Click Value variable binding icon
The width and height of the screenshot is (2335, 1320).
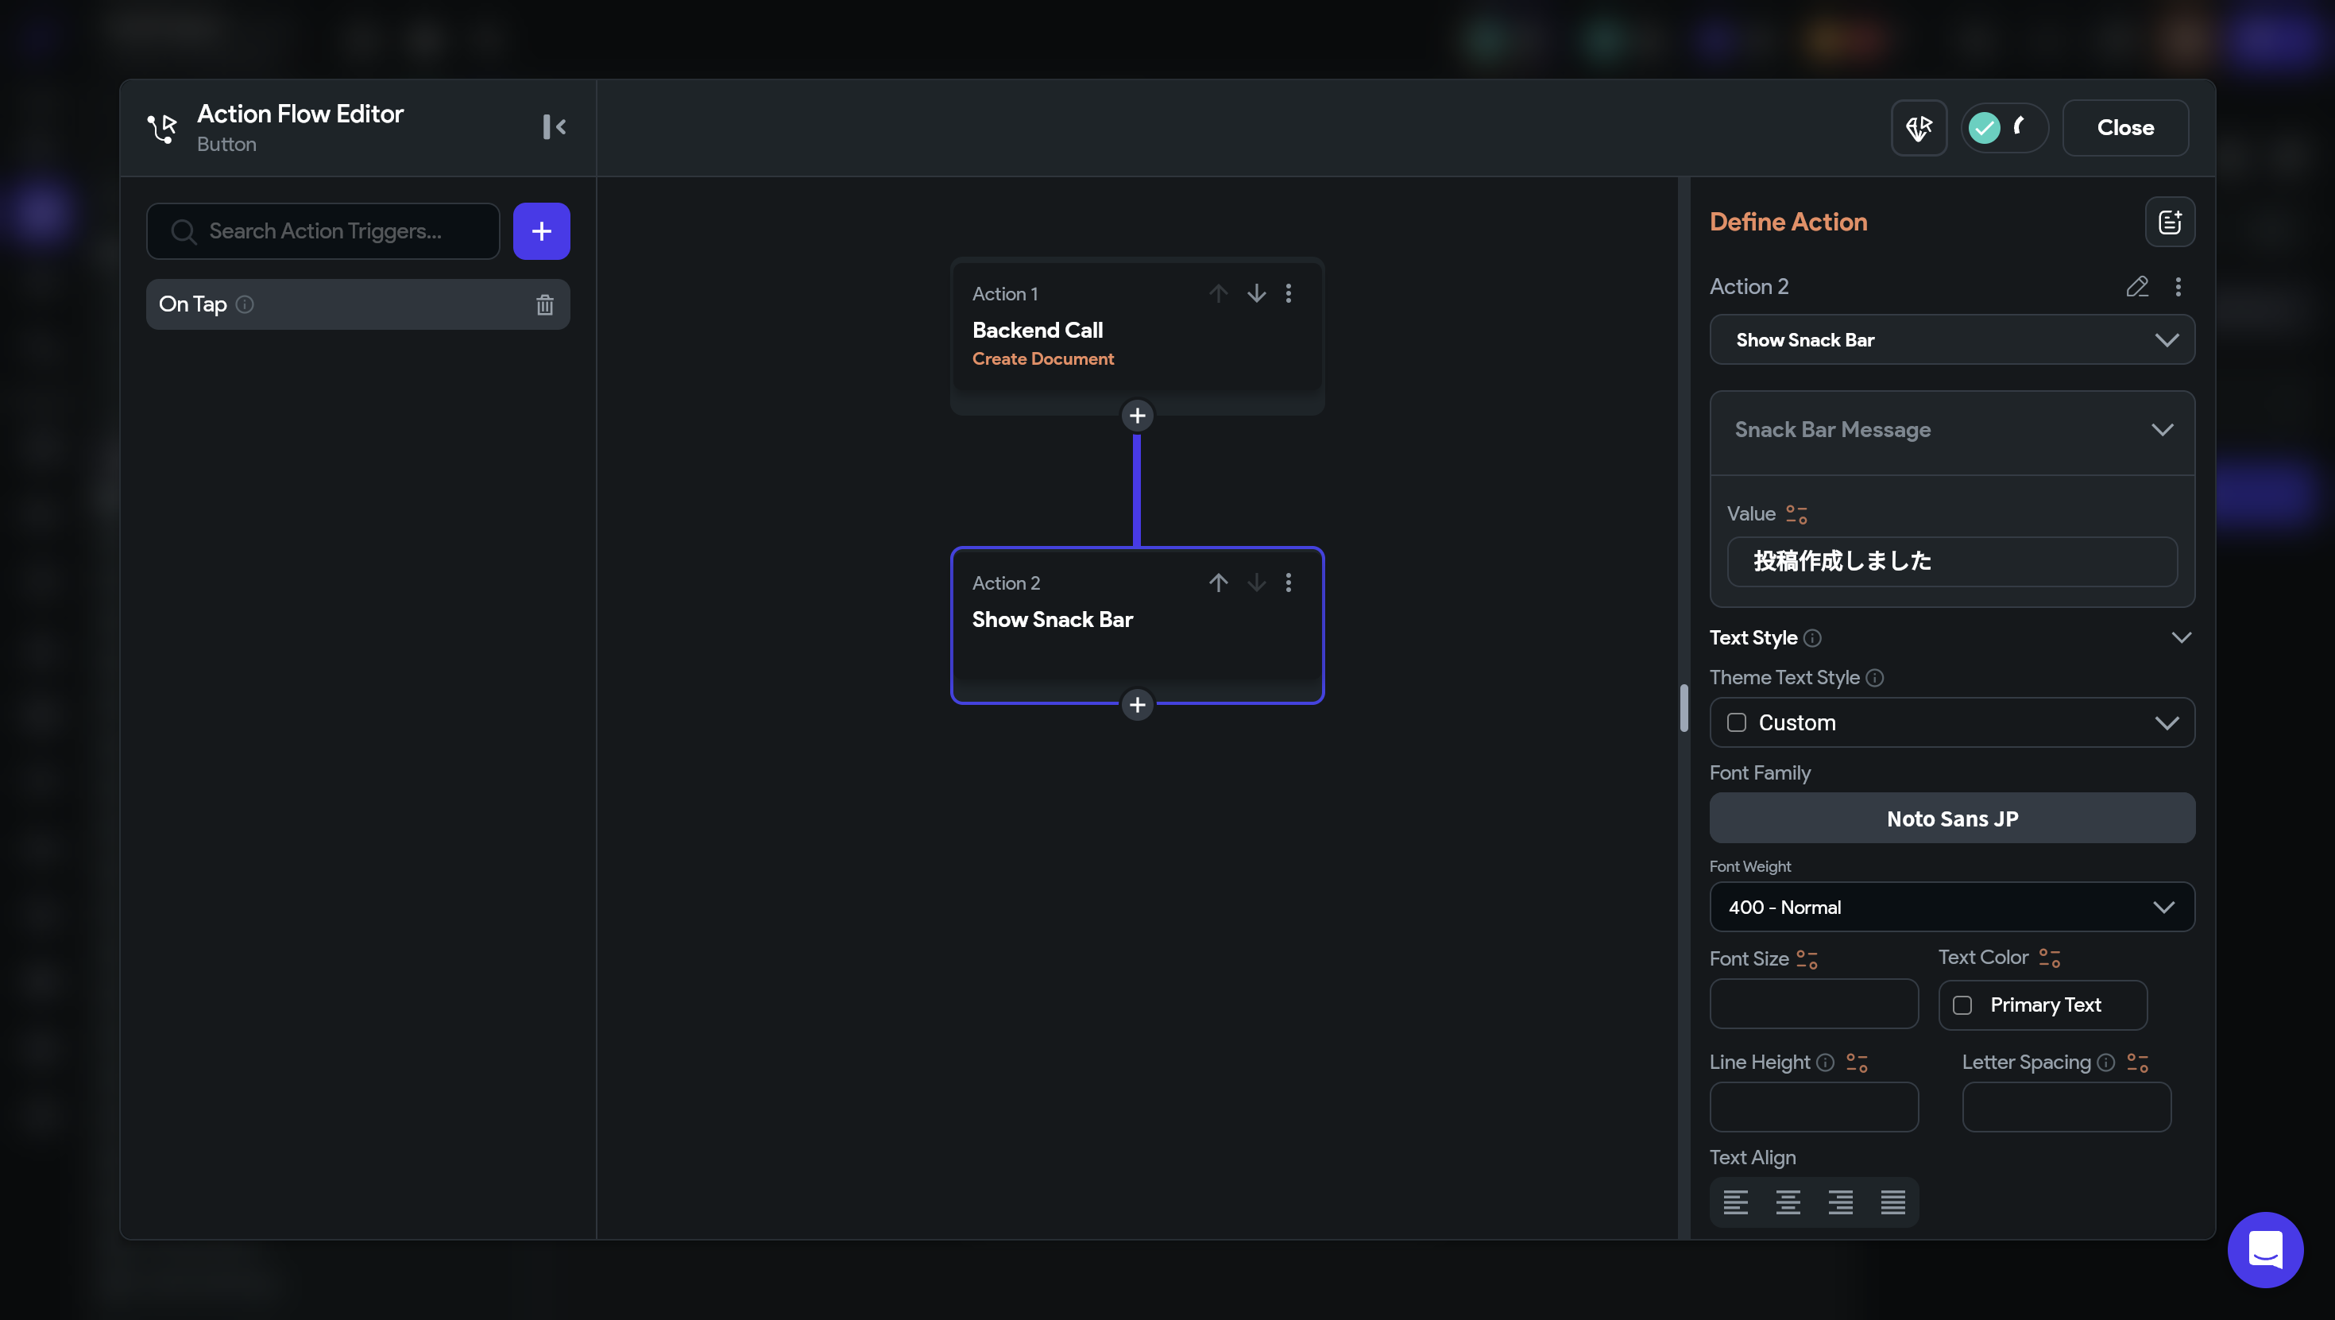point(1796,514)
